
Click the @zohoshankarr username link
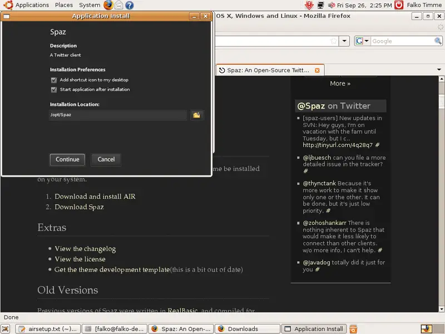pyautogui.click(x=324, y=223)
